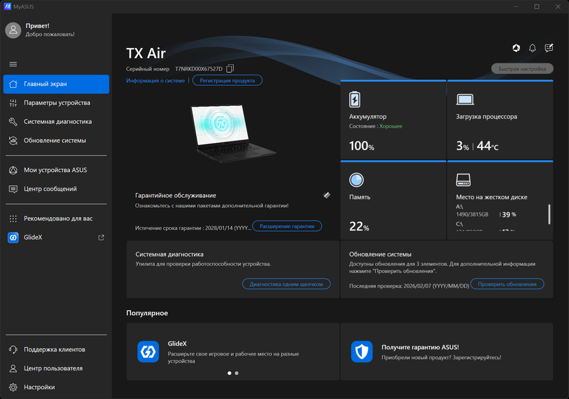Viewport: 569px width, 399px height.
Task: Click the 22% memory value
Action: tap(359, 226)
